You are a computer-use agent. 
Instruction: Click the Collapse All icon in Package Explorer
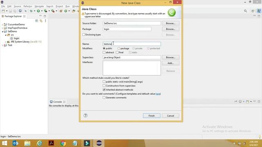(37, 21)
